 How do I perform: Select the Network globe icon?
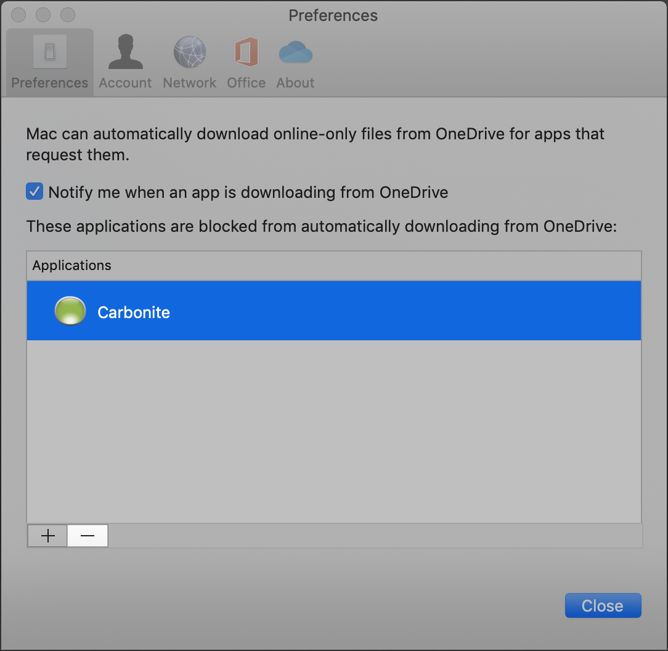coord(189,52)
